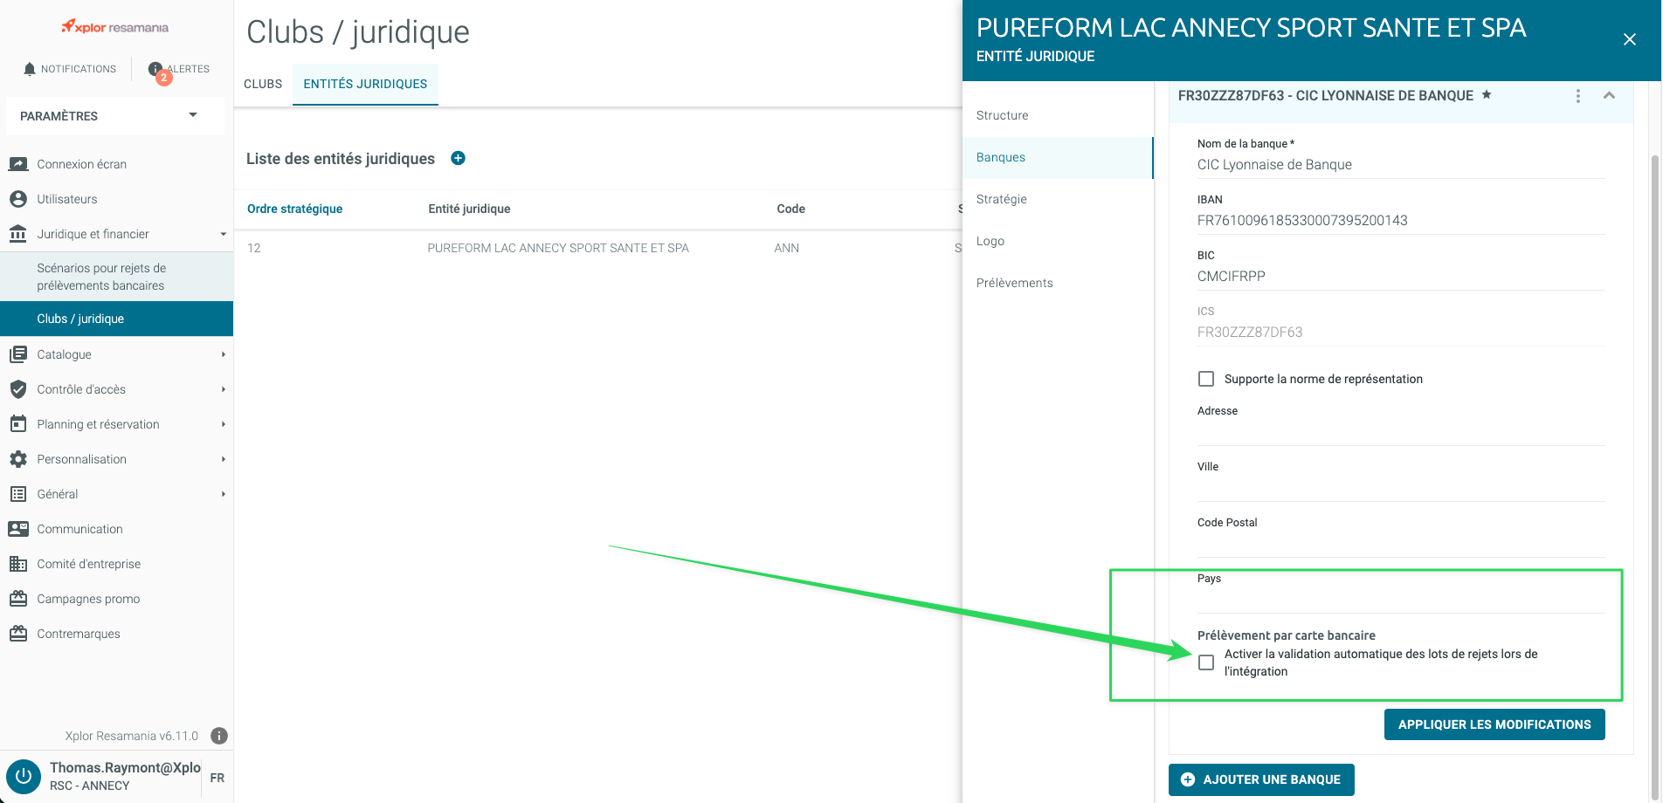This screenshot has width=1663, height=803.
Task: Click the Général list icon
Action: (18, 494)
